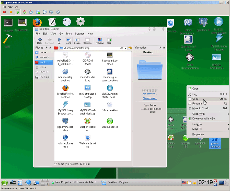
Task: Select the CD-ROM Device icon
Action: pos(88,58)
